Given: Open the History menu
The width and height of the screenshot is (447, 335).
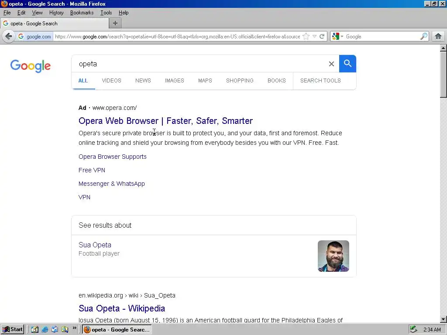Looking at the screenshot, I should coord(56,13).
